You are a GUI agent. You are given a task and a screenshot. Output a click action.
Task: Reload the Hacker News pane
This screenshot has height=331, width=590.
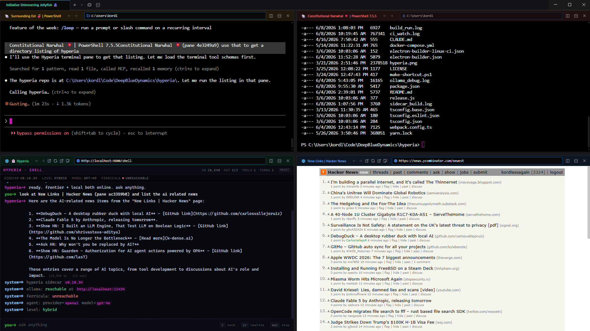pos(373,161)
